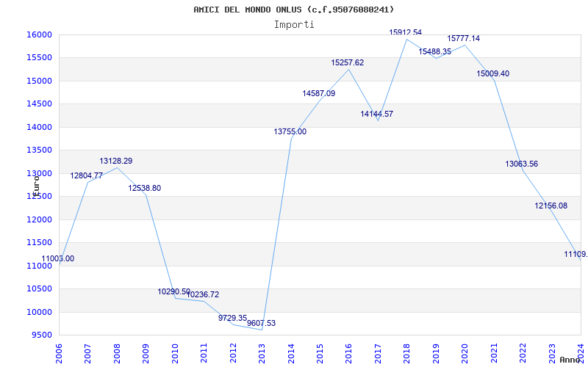This screenshot has height=367, width=588.
Task: Select the data label 13063.56
Action: tap(522, 164)
